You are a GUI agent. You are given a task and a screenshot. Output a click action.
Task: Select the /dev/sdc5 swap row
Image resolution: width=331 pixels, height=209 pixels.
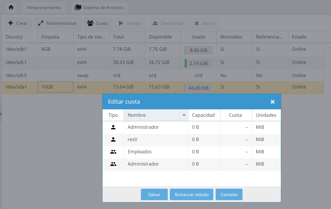click(x=163, y=75)
